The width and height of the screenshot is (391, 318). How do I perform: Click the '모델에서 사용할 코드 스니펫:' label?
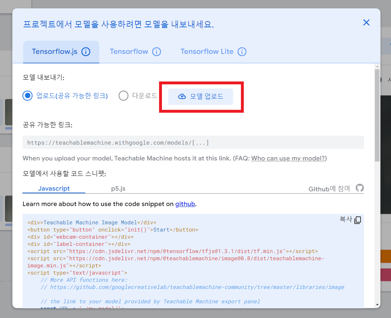click(64, 174)
